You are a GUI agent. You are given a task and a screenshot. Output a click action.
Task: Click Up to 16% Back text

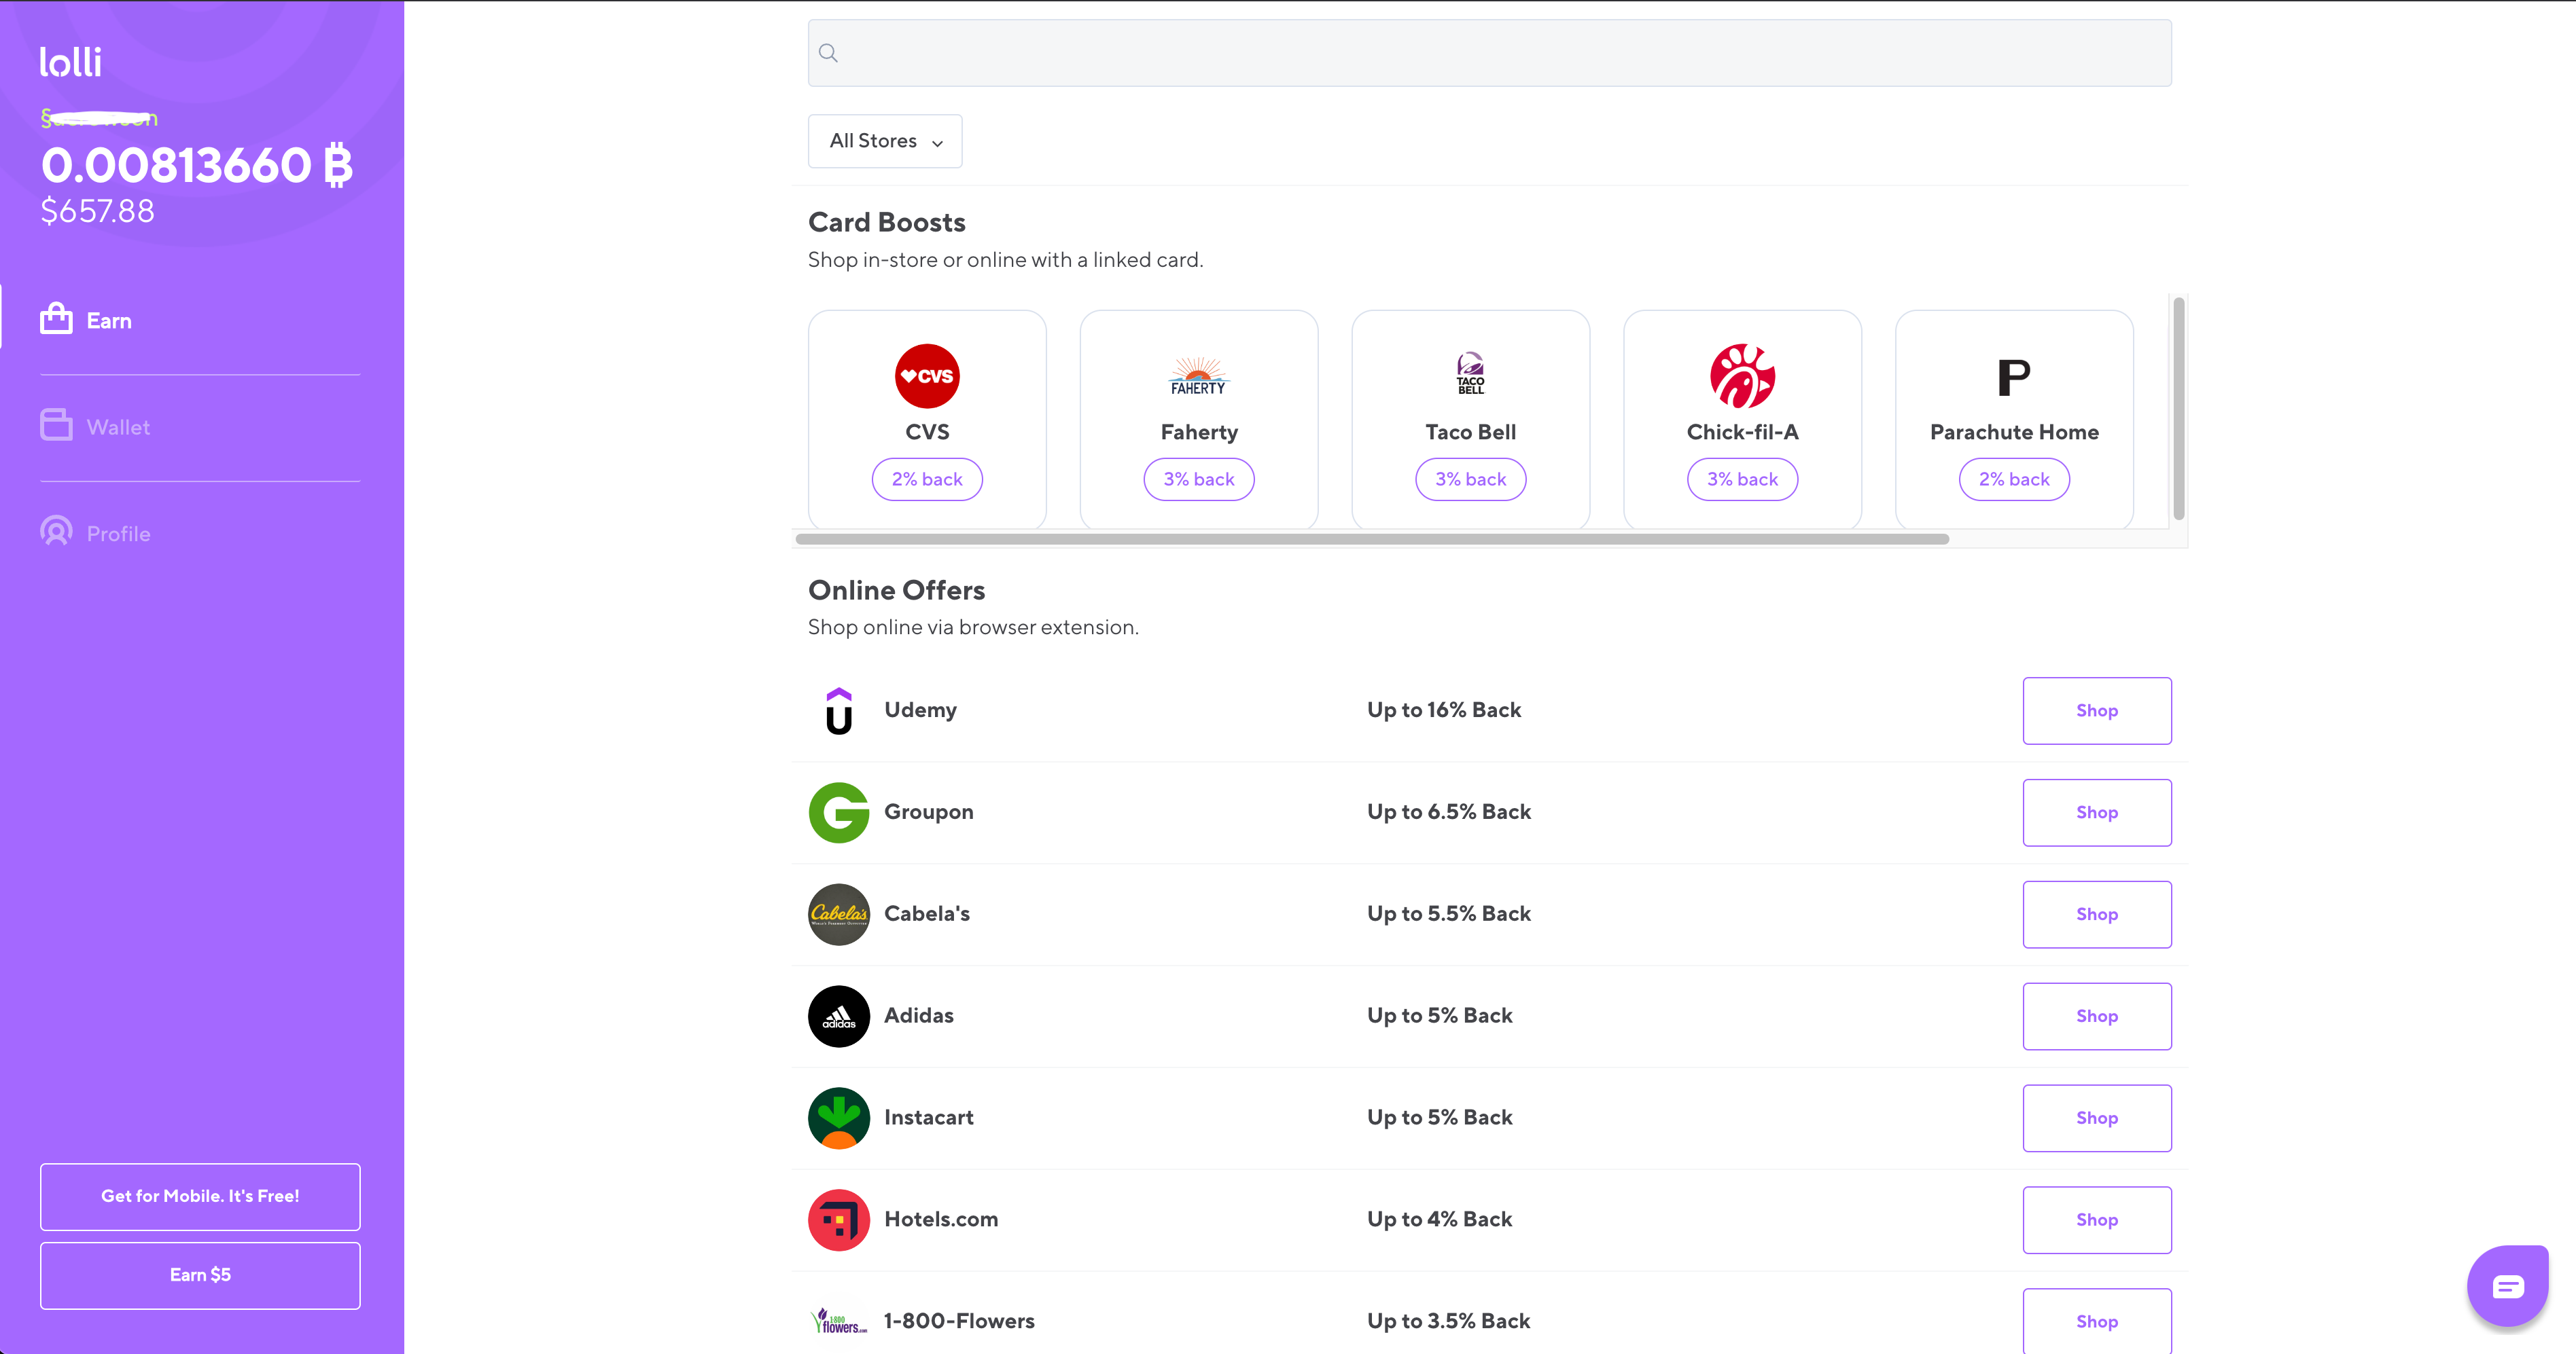(x=1444, y=710)
